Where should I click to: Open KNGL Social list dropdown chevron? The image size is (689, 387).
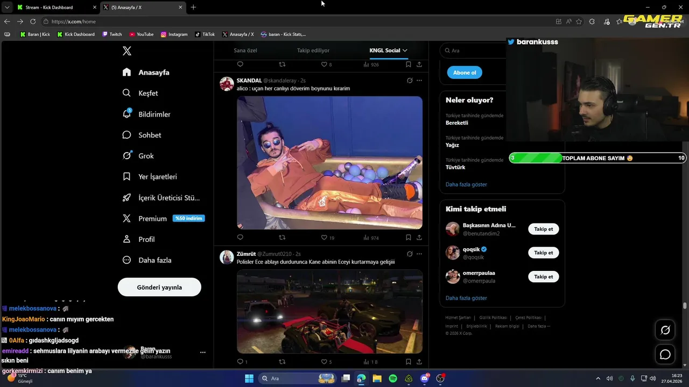tap(405, 51)
